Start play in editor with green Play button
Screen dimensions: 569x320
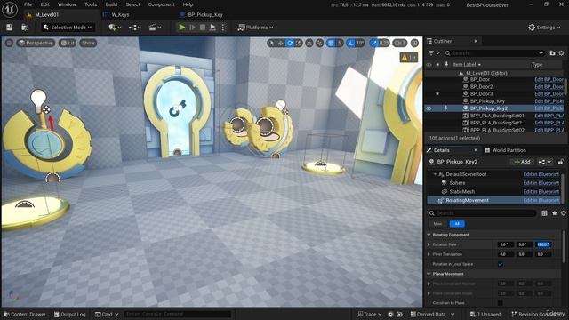(181, 28)
